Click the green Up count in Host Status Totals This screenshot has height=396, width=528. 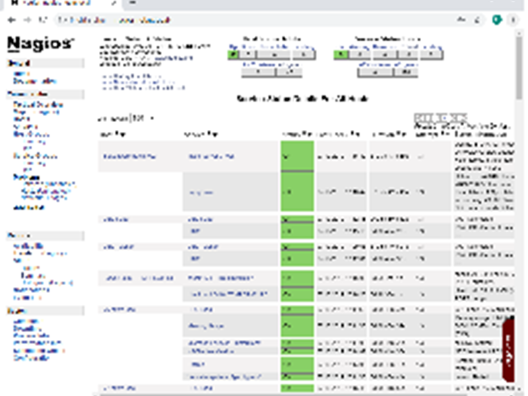233,55
